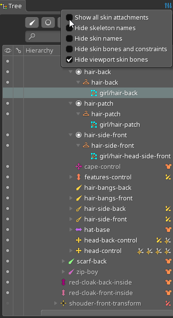Expand the scarf-back bone
The image size is (173, 318).
[x=63, y=262]
